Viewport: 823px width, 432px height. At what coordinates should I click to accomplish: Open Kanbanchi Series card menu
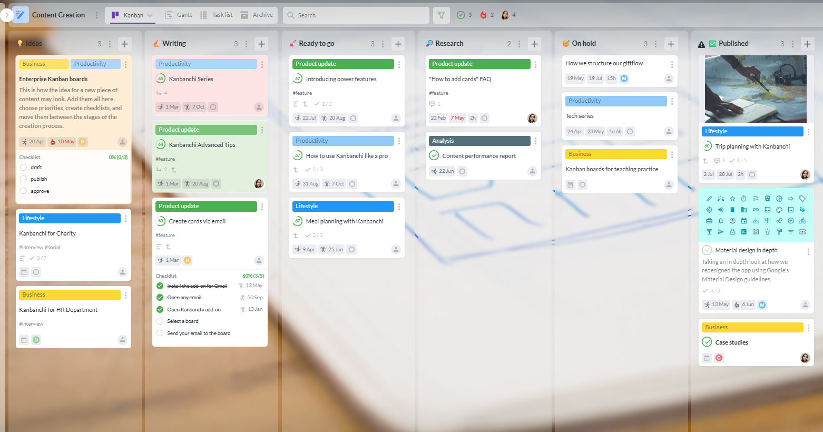262,64
